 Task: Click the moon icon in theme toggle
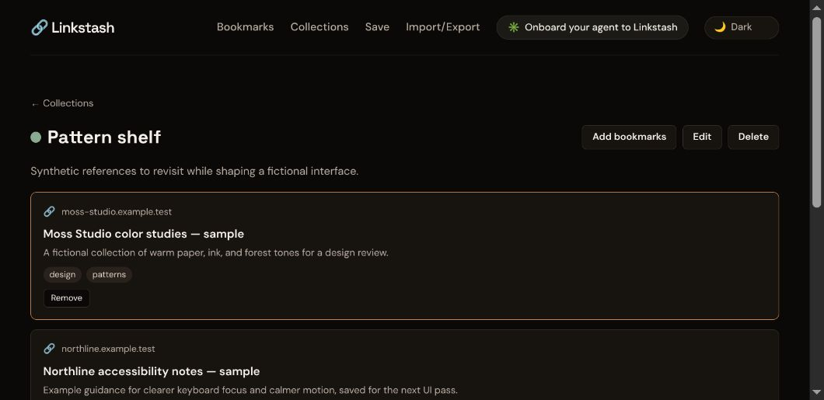[x=720, y=26]
